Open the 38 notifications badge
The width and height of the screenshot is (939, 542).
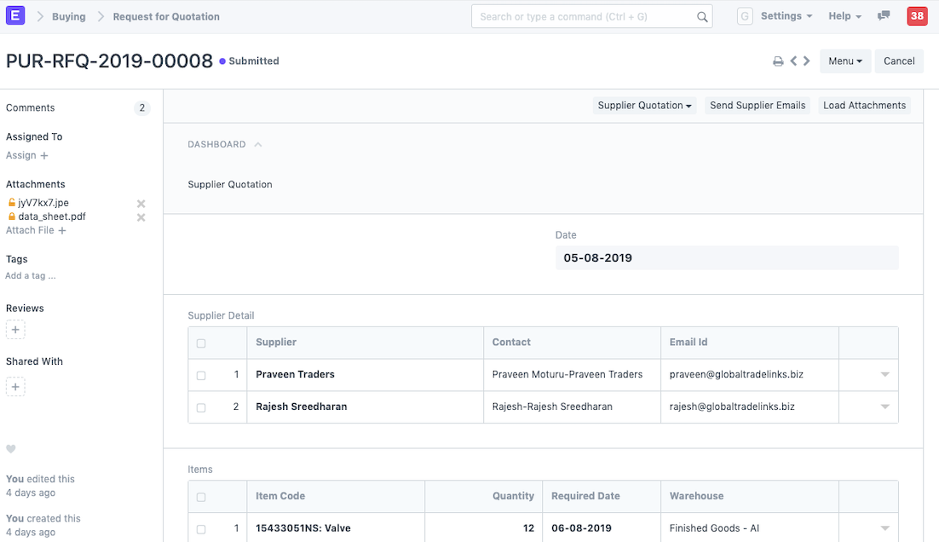pyautogui.click(x=917, y=16)
